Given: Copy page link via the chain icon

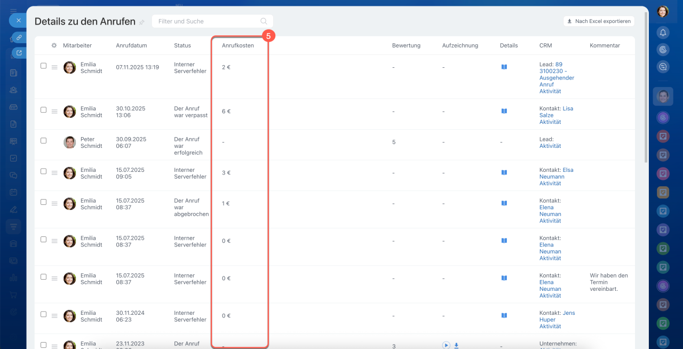Looking at the screenshot, I should click(19, 37).
